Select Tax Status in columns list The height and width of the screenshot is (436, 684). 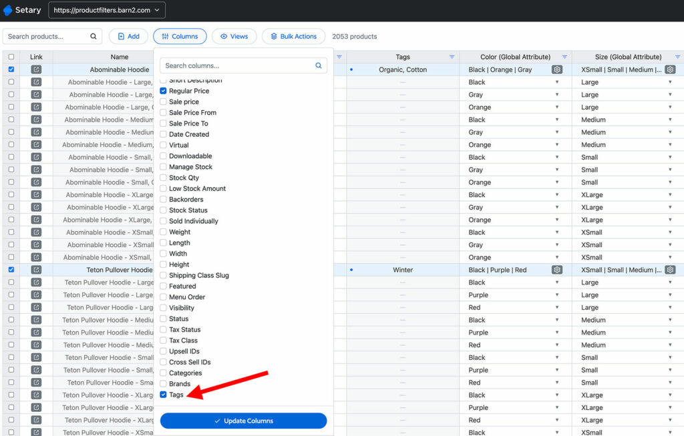tap(185, 330)
